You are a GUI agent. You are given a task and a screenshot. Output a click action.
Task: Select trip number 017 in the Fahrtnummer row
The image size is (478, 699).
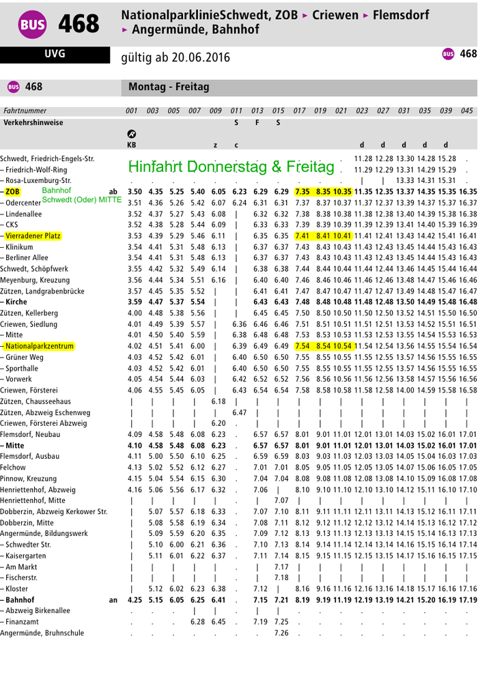[x=300, y=111]
